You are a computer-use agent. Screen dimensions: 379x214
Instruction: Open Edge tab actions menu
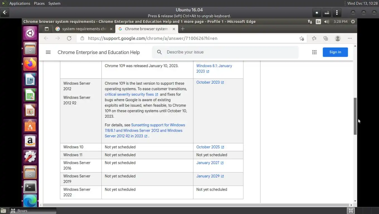[x=47, y=29]
